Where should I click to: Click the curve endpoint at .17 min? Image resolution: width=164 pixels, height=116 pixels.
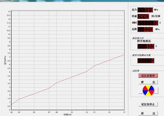click(x=124, y=55)
